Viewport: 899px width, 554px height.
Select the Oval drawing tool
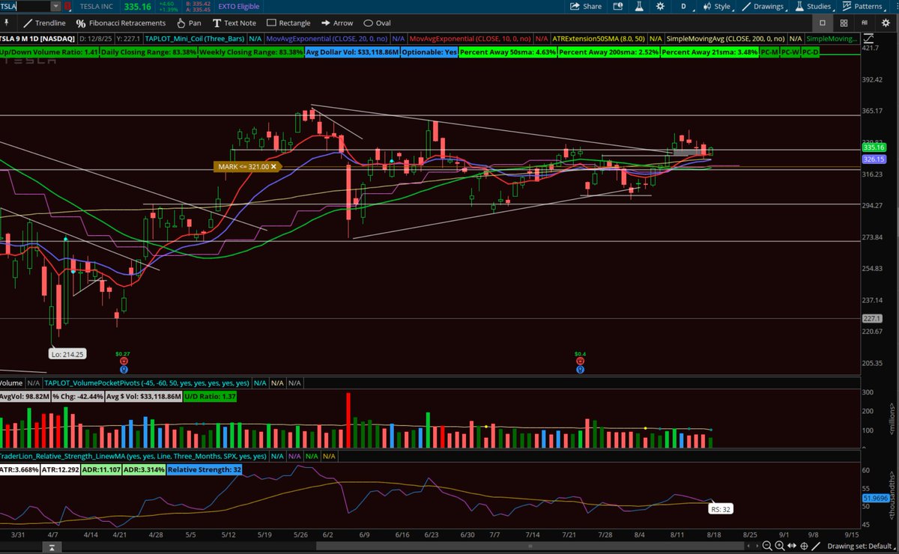point(377,23)
